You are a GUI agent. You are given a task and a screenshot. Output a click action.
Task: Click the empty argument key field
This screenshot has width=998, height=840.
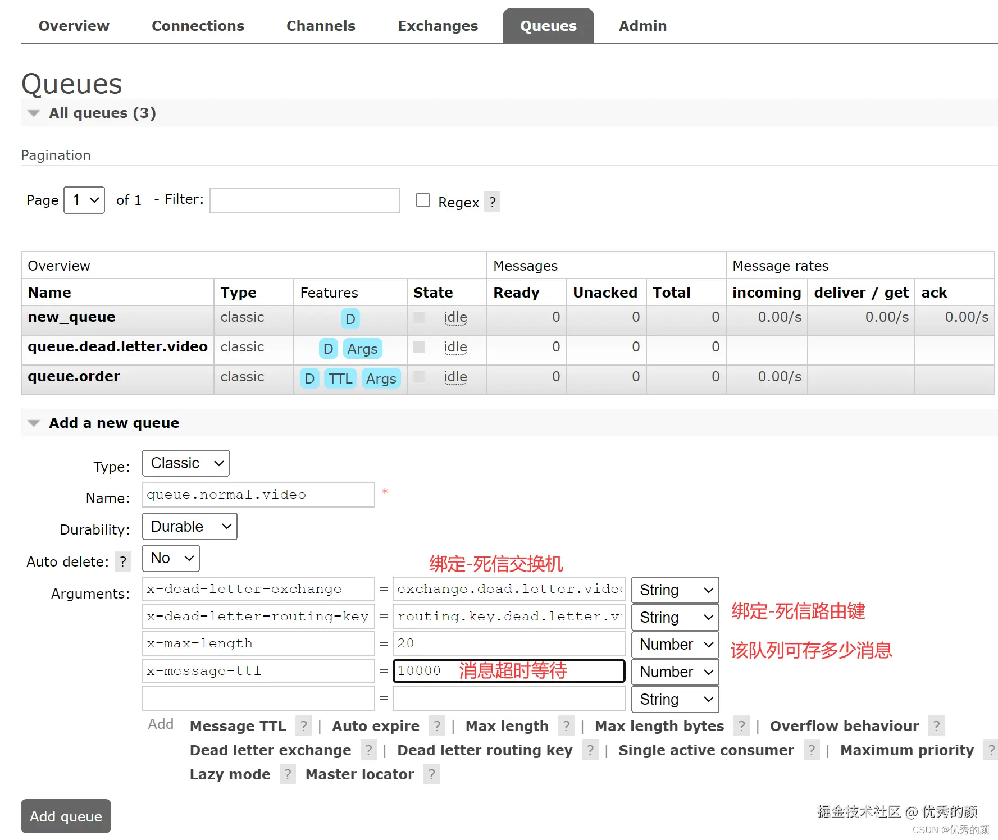(258, 699)
